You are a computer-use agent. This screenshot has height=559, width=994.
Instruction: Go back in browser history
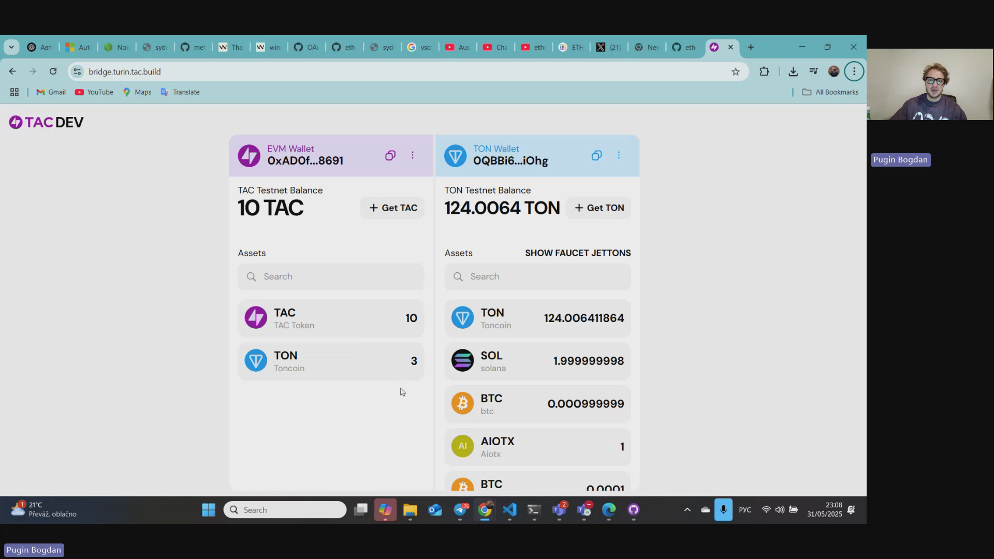tap(12, 71)
